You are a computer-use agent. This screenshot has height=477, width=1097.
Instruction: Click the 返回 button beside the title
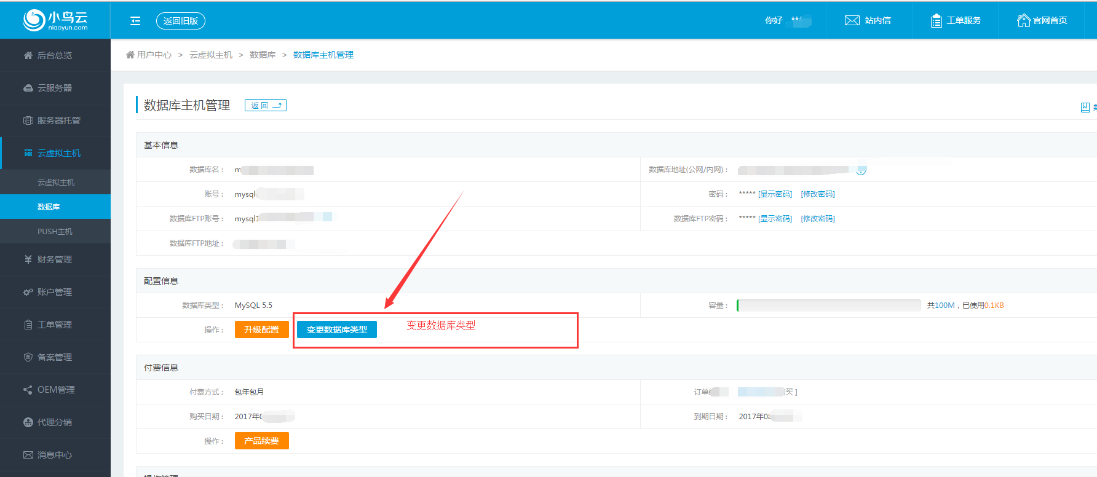(266, 105)
